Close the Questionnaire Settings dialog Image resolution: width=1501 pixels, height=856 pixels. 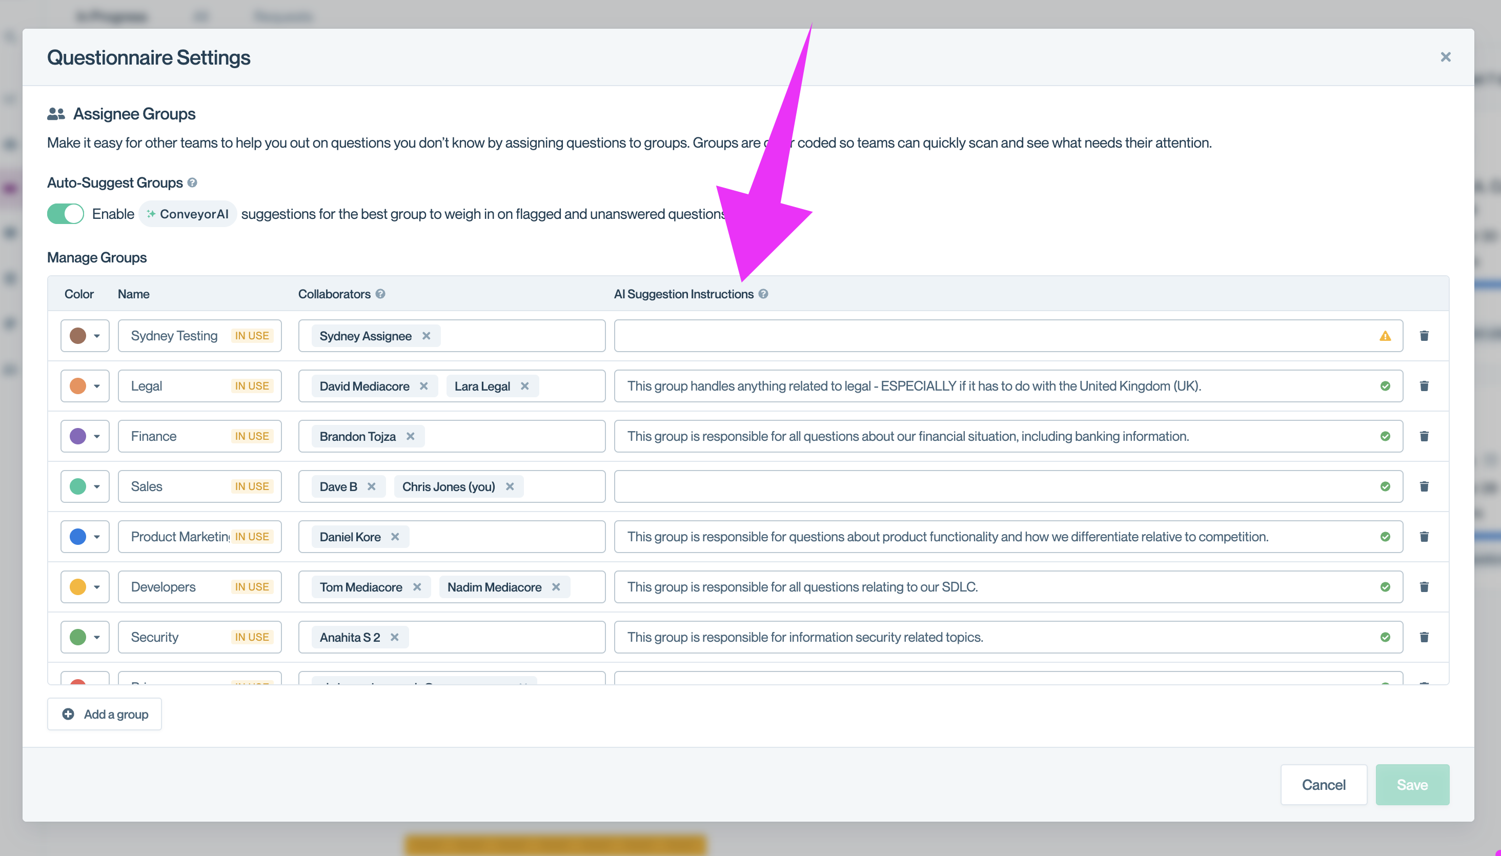tap(1445, 57)
